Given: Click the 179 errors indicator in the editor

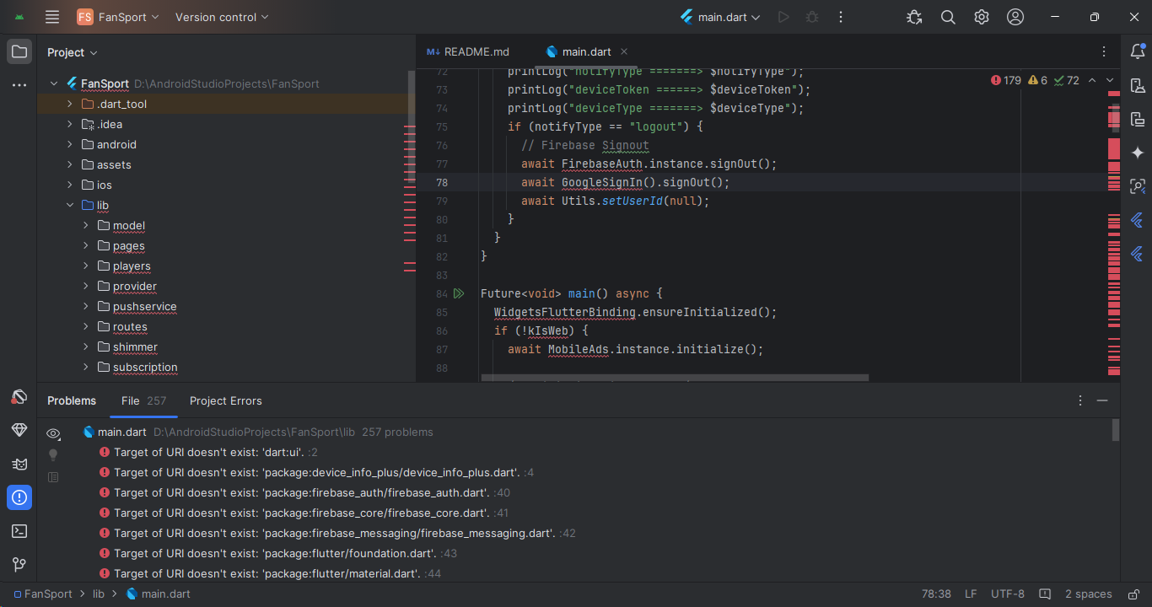Looking at the screenshot, I should [x=1006, y=81].
